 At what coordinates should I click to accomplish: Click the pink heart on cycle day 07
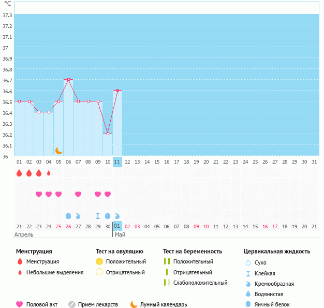[x=78, y=194]
